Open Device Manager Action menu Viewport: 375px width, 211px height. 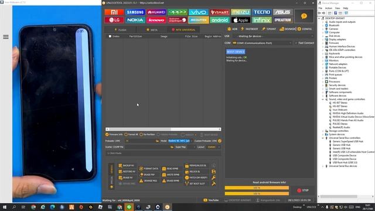coord(328,8)
